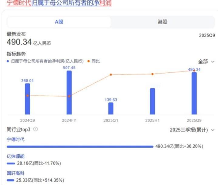Select the 2025Q1 bar labeled 139.63
218x185 pixels.
[111, 108]
